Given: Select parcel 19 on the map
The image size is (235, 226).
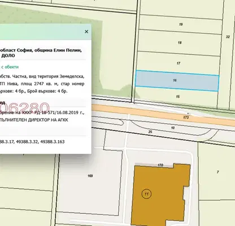Looking at the screenshot, I should pos(181,24).
